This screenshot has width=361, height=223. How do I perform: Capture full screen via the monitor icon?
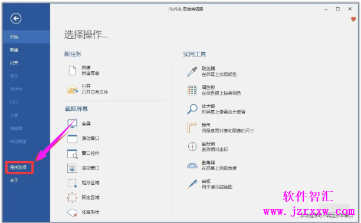click(x=73, y=124)
